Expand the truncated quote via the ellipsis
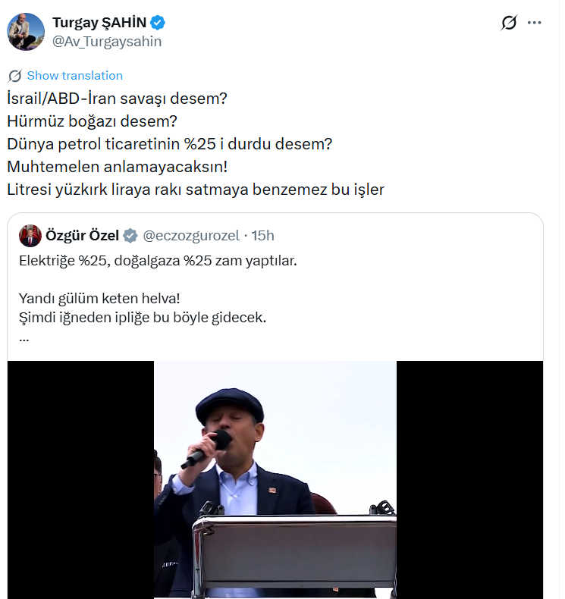Image resolution: width=565 pixels, height=599 pixels. pyautogui.click(x=24, y=337)
